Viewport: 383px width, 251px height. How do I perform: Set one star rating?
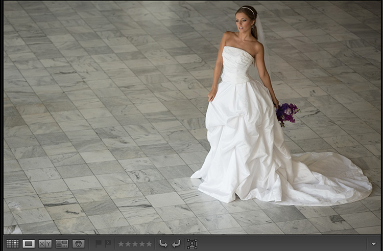[x=121, y=244]
